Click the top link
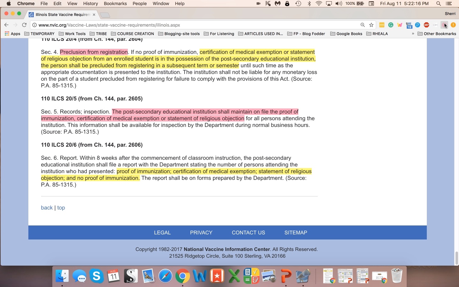Screen dimensions: 459x287 (61, 208)
